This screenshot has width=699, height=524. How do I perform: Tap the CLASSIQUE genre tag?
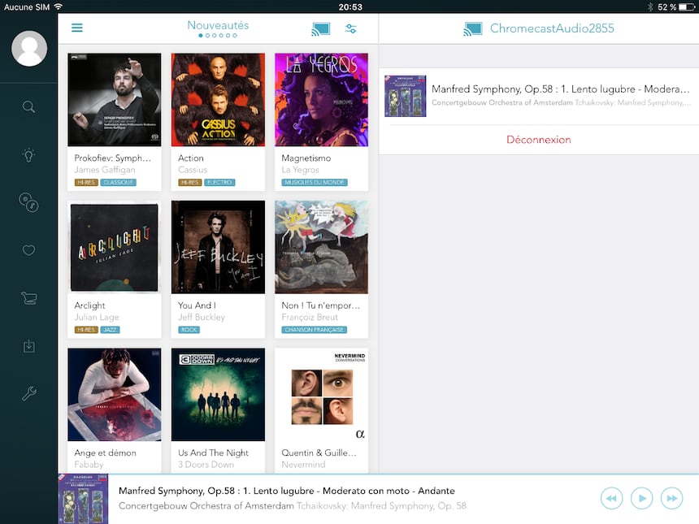[119, 182]
